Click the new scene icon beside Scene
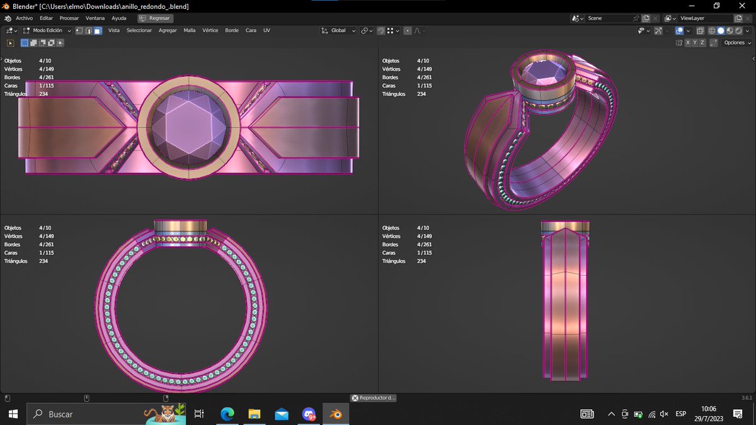 646,18
